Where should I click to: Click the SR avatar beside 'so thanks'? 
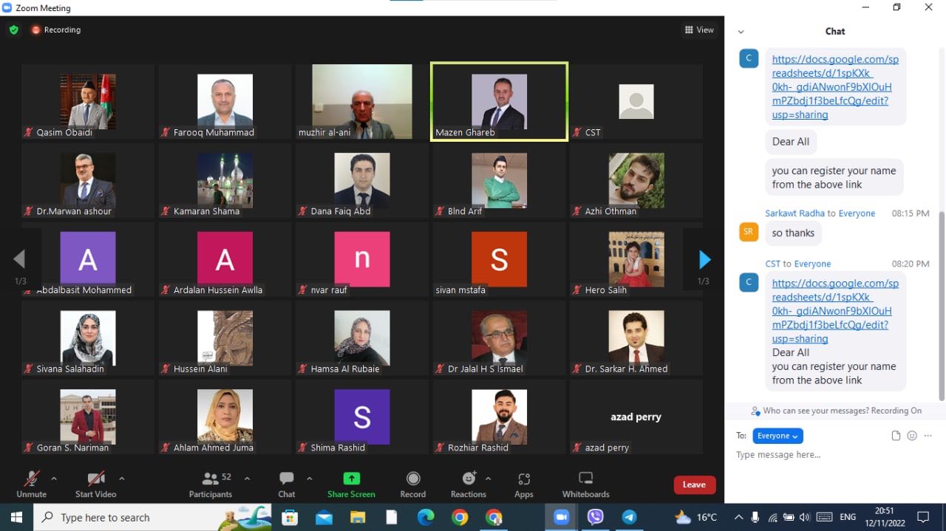(749, 232)
